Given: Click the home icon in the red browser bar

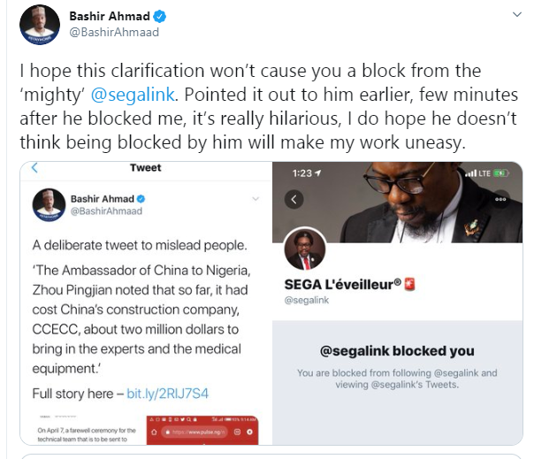Looking at the screenshot, I should point(154,432).
